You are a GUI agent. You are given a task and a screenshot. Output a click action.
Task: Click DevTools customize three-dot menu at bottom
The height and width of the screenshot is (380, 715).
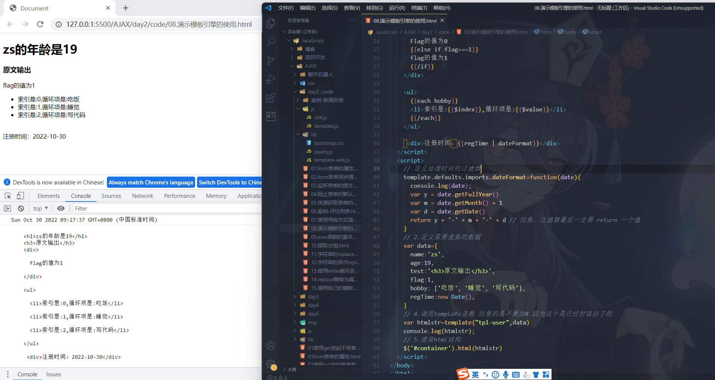point(7,374)
